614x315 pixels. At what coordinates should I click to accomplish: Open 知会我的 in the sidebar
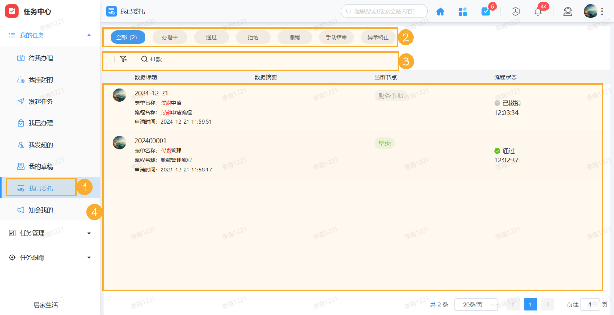pos(41,209)
